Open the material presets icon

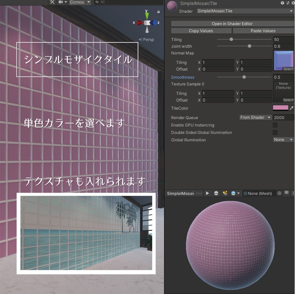coord(288,3)
